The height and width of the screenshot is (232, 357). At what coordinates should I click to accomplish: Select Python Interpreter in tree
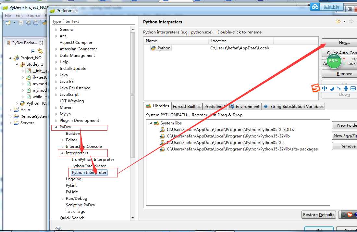pyautogui.click(x=89, y=173)
